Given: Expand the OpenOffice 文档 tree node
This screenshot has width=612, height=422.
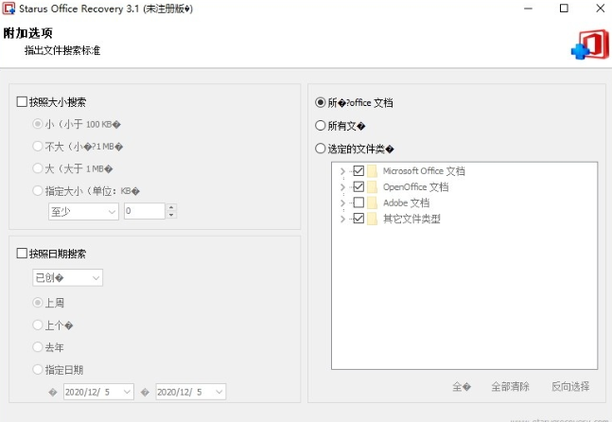Looking at the screenshot, I should [x=342, y=187].
